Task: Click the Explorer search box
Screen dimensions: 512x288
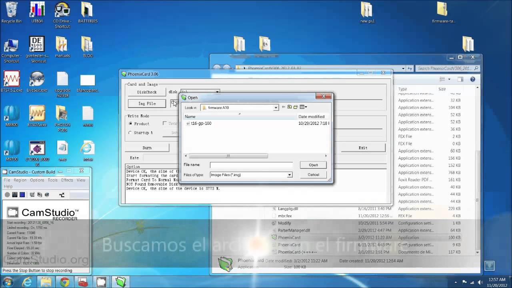Action: coord(447,68)
